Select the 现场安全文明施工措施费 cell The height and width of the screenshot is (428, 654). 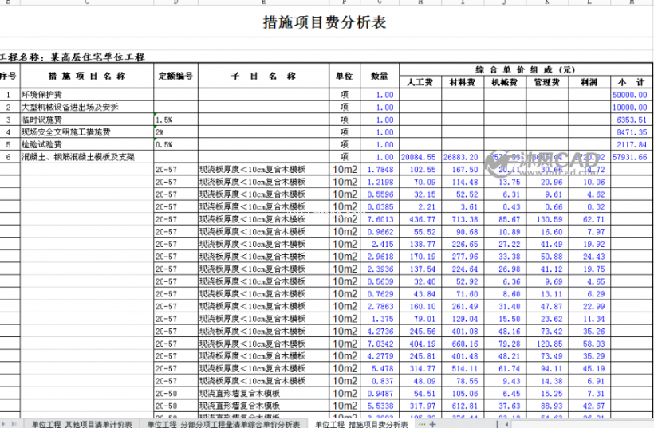tap(87, 132)
